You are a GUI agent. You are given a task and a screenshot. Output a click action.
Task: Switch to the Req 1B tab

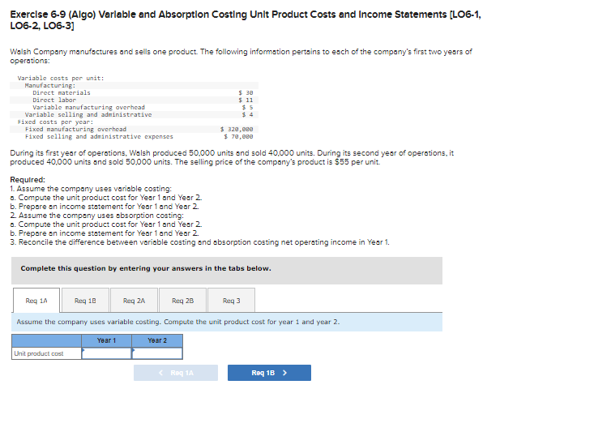pyautogui.click(x=85, y=301)
